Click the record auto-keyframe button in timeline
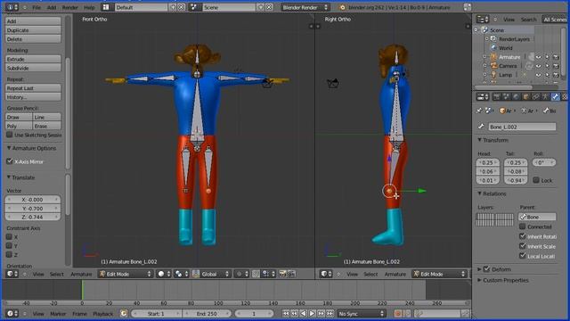This screenshot has height=321, width=570. 398,313
